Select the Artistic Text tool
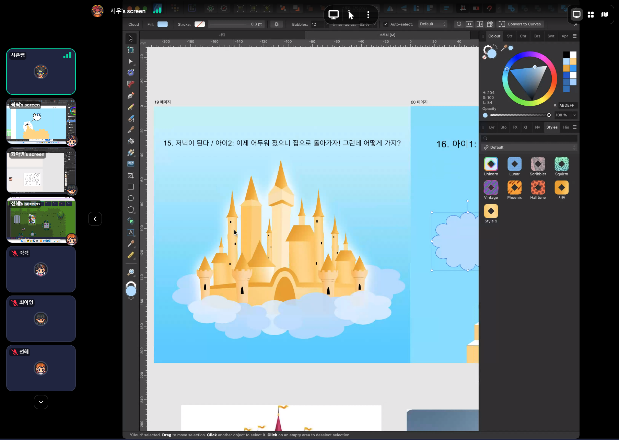Image resolution: width=619 pixels, height=440 pixels. (131, 232)
